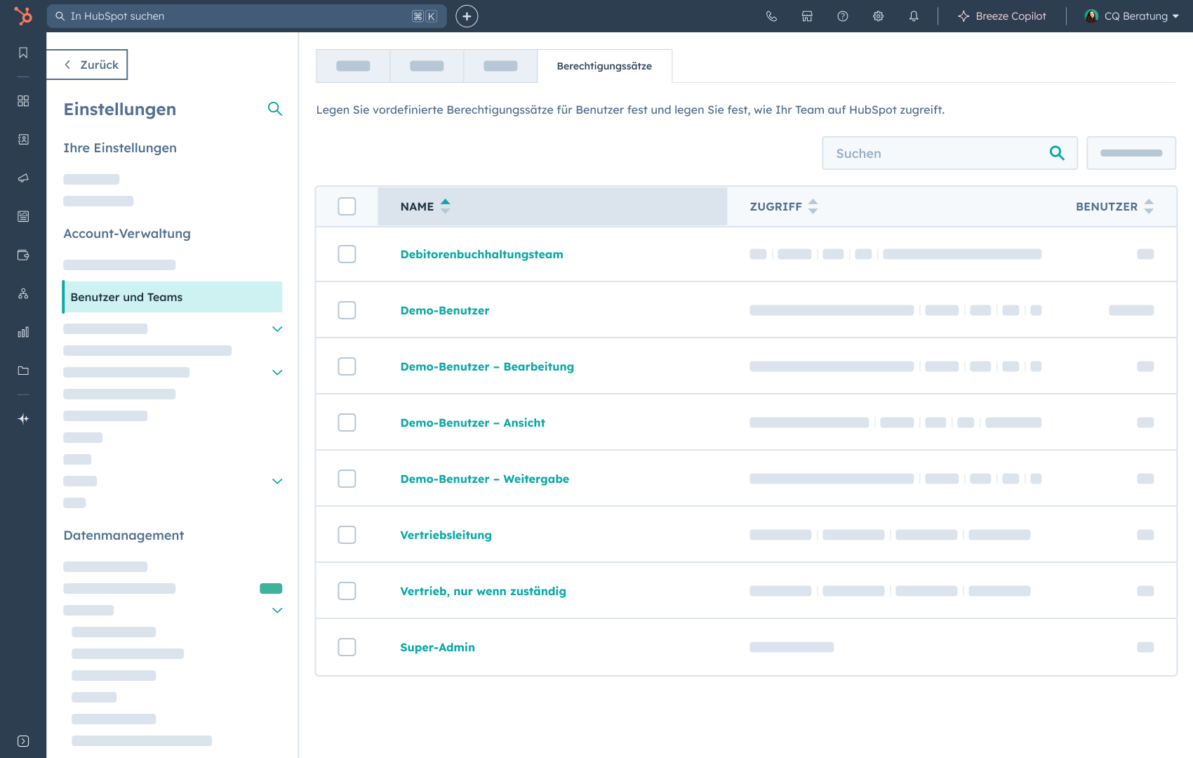Switch to the Berechtigungssätze tab
Screen dimensions: 1193x758
[604, 66]
